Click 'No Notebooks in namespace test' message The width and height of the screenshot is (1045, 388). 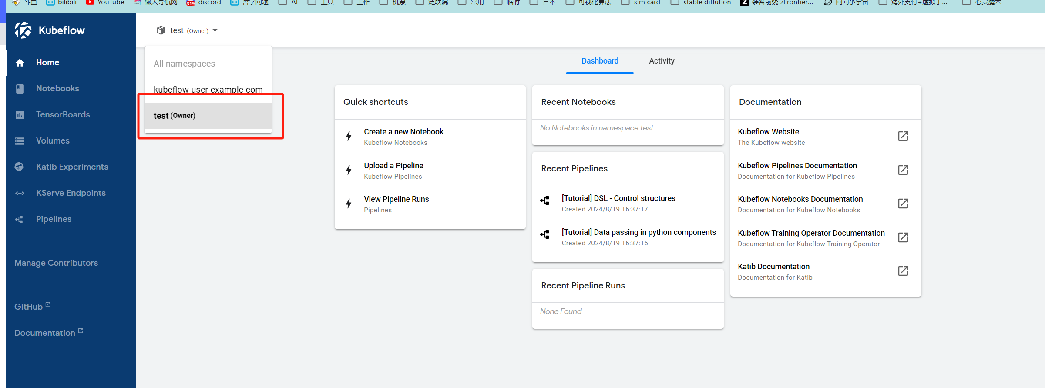[x=596, y=128]
